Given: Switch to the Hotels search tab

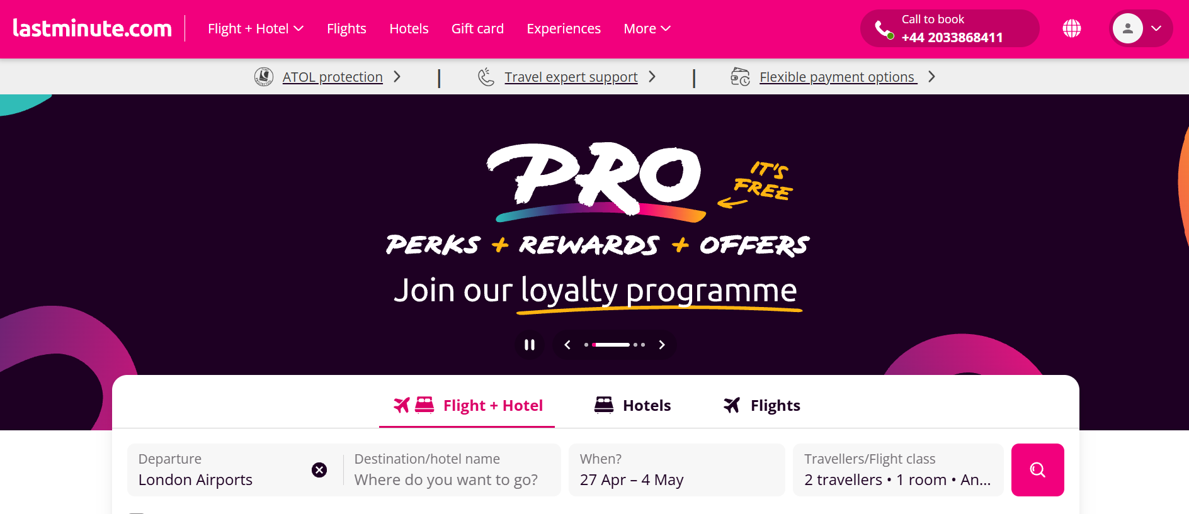Looking at the screenshot, I should [x=633, y=405].
